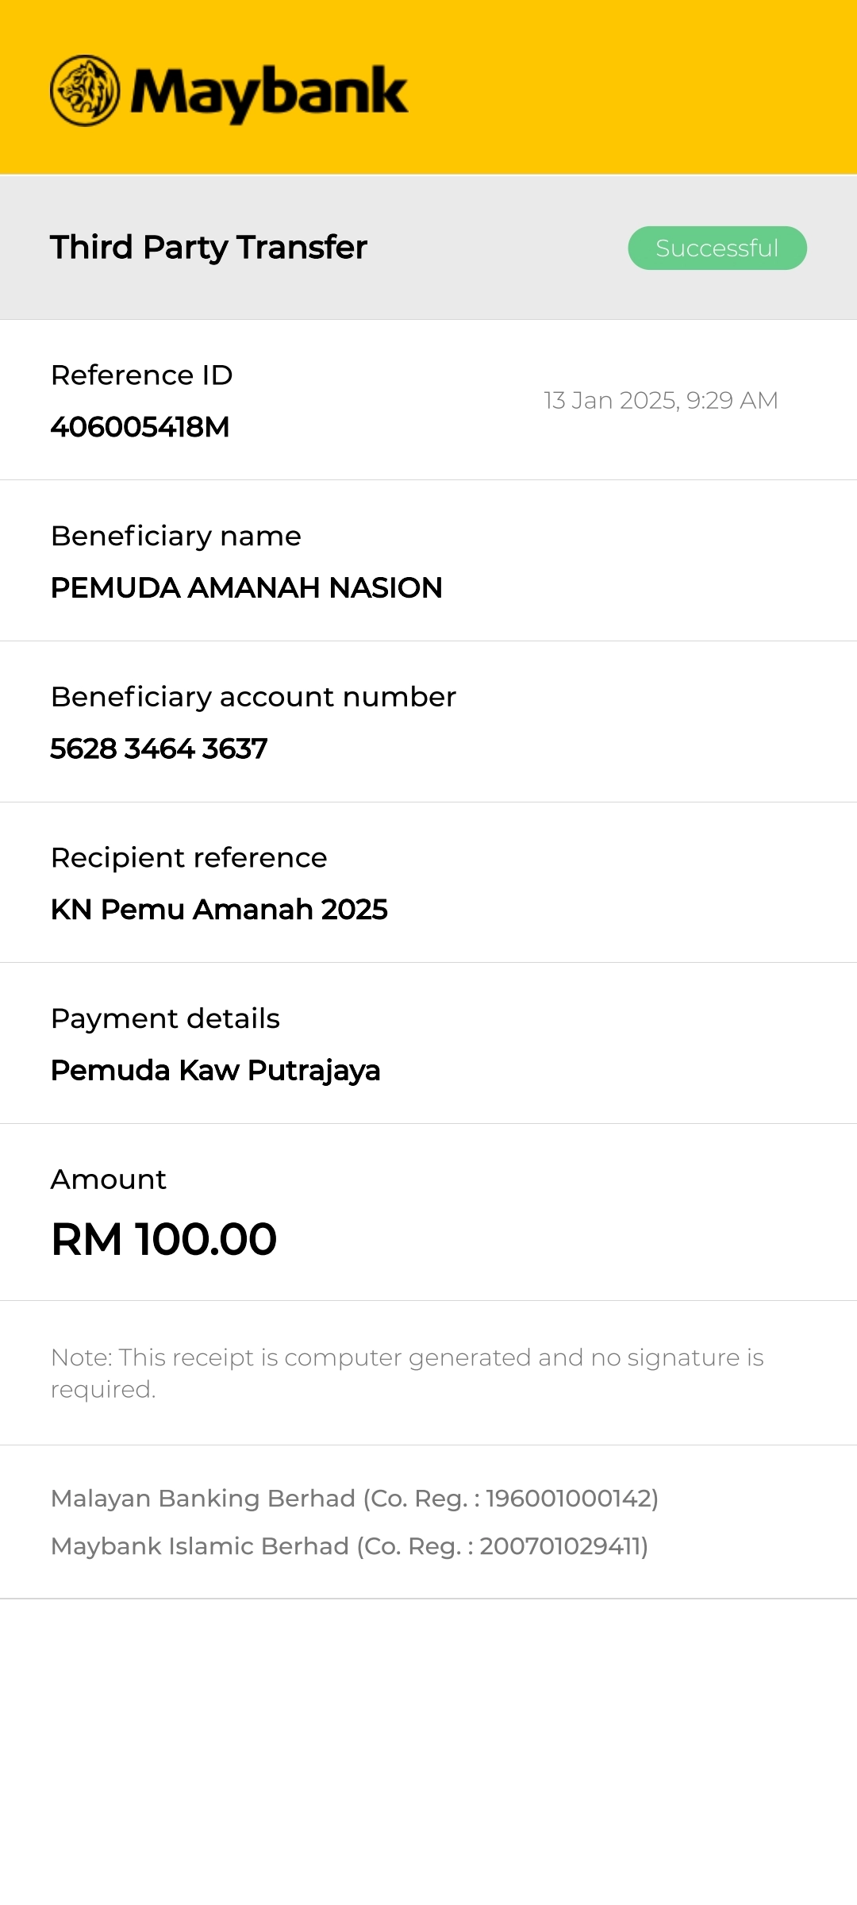Image resolution: width=857 pixels, height=1905 pixels.
Task: Click the Beneficiary account number label
Action: click(x=253, y=697)
